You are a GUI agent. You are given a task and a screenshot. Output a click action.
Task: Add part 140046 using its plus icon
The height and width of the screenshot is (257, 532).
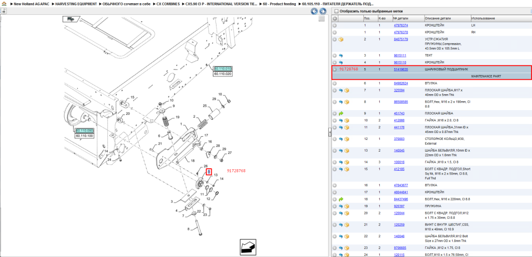335,236
